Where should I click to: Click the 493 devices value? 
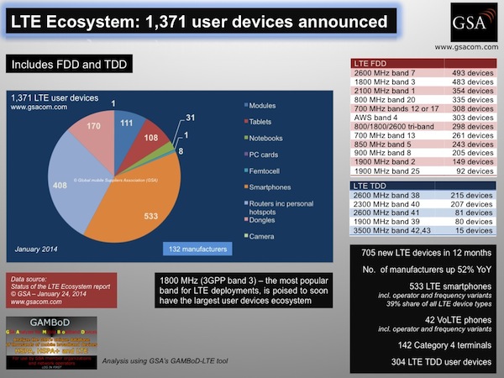(x=472, y=73)
